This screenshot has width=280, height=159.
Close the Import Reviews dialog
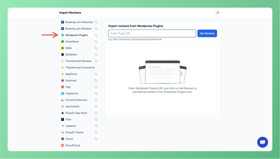[218, 13]
